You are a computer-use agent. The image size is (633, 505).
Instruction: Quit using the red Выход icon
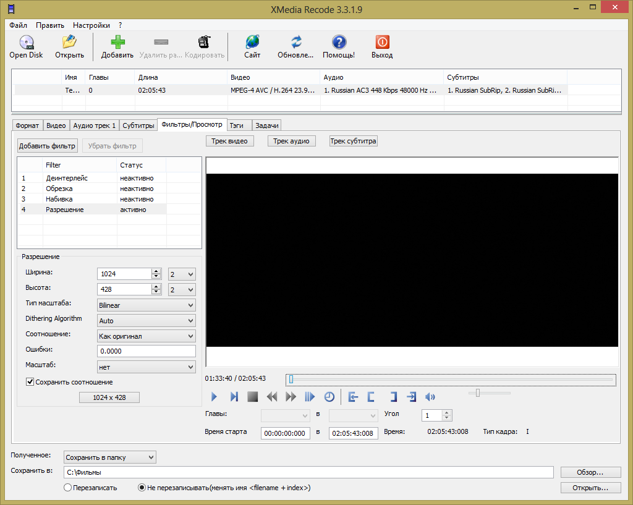point(382,47)
